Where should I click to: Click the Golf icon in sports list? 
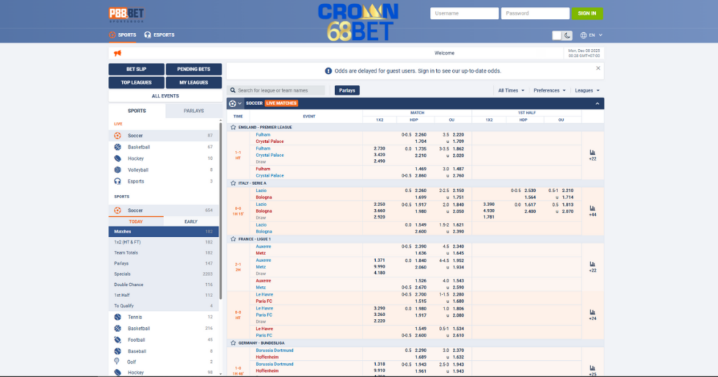[x=117, y=362]
